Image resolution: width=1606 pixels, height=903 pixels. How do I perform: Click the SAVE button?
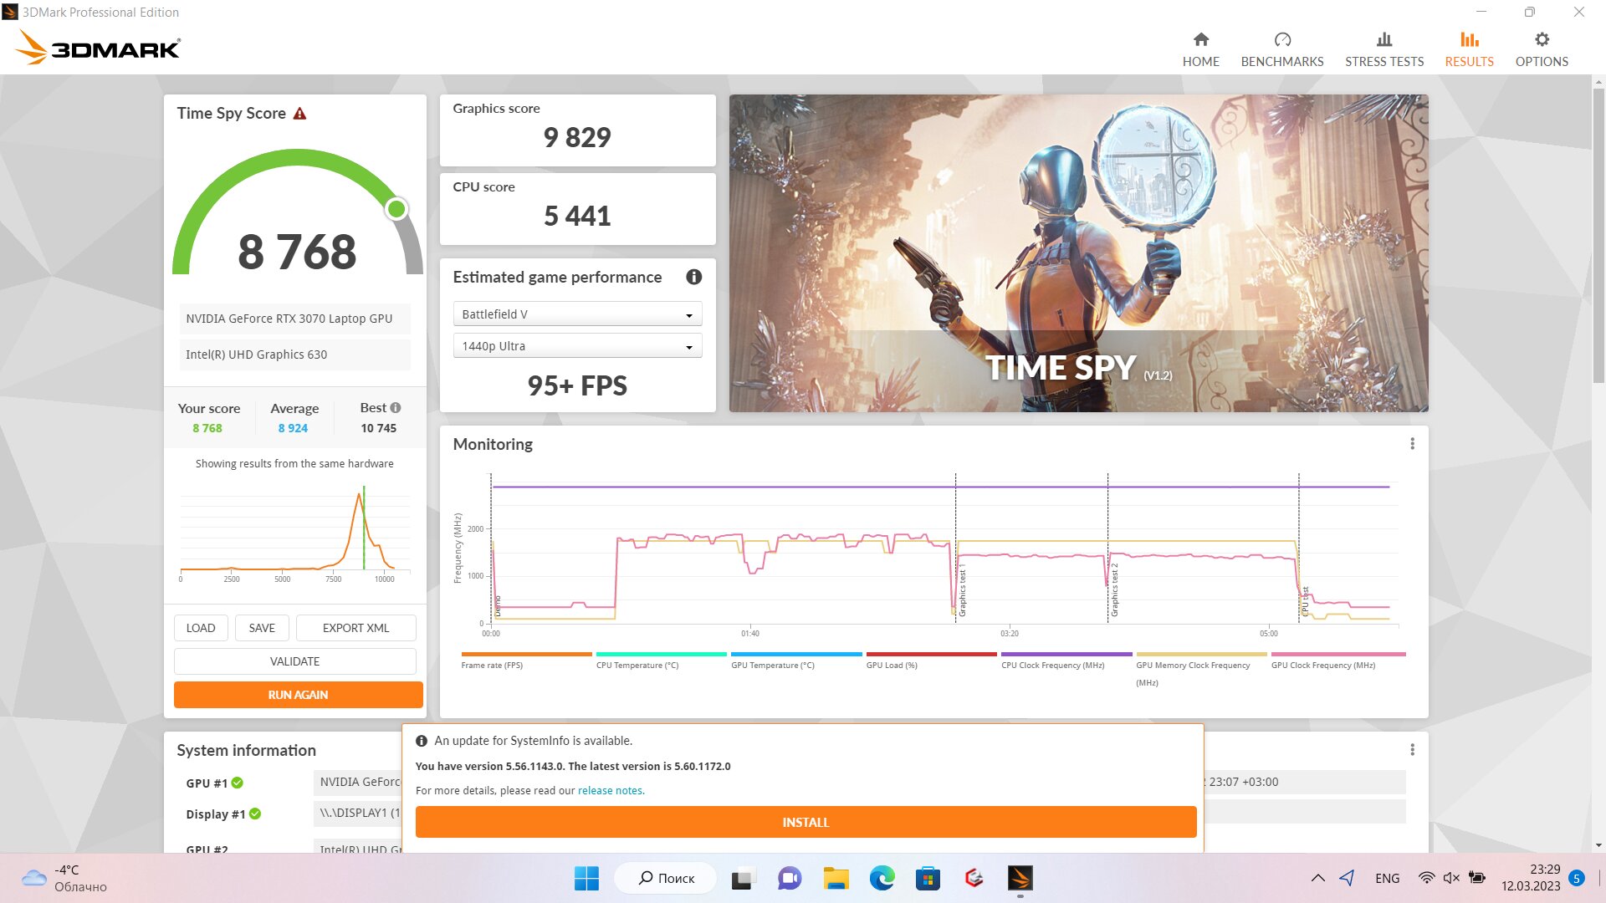coord(262,628)
